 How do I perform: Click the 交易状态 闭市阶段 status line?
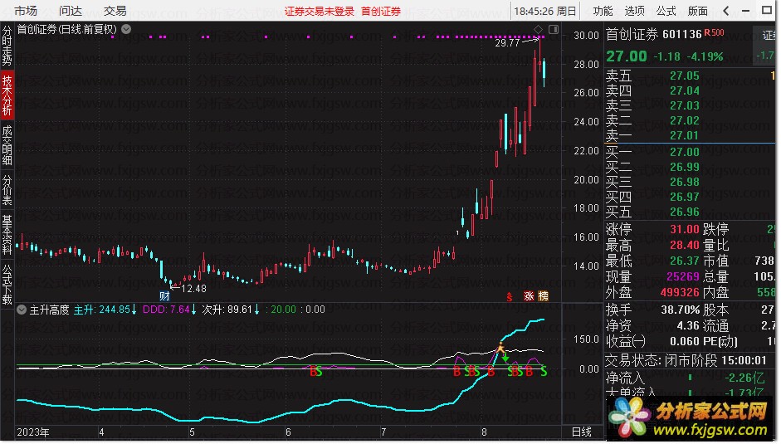686,360
